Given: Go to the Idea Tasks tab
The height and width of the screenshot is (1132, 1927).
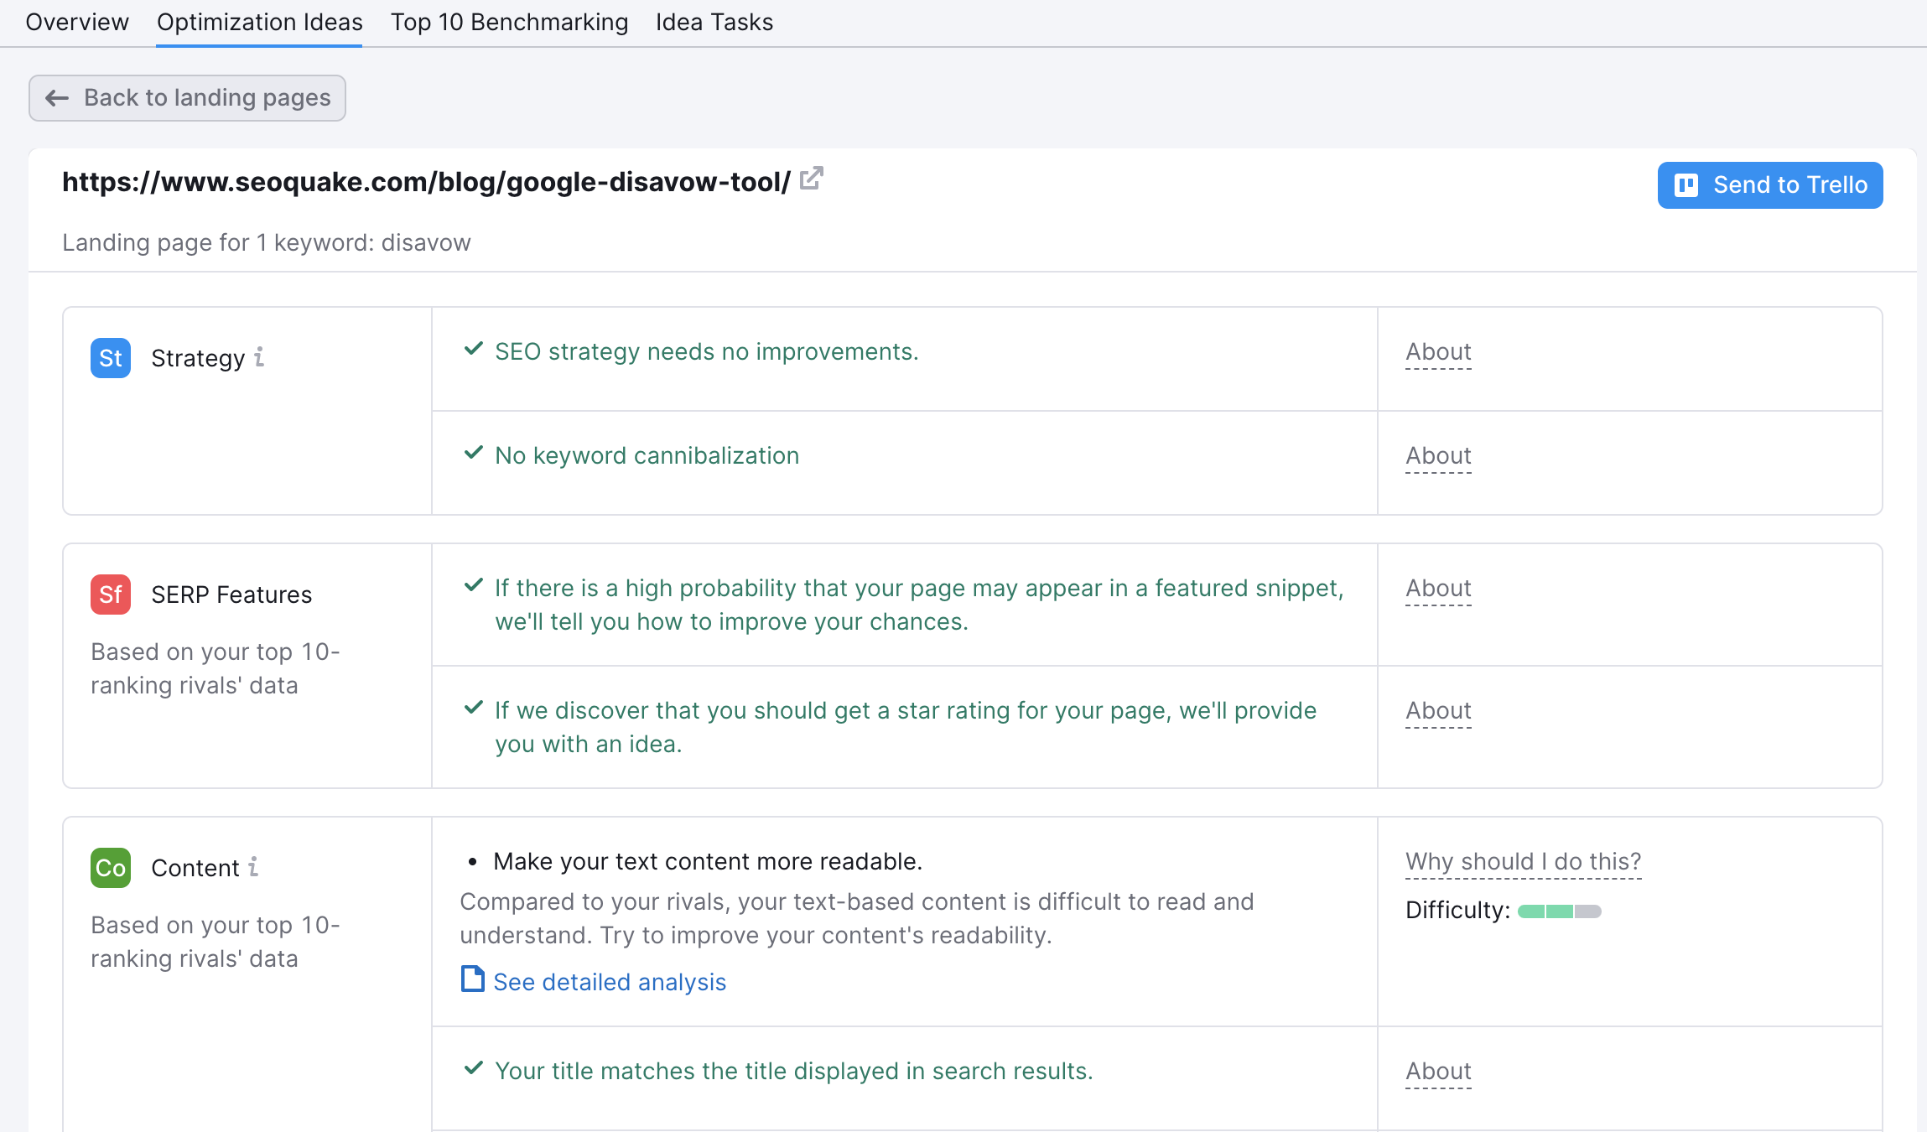Looking at the screenshot, I should click(x=714, y=22).
